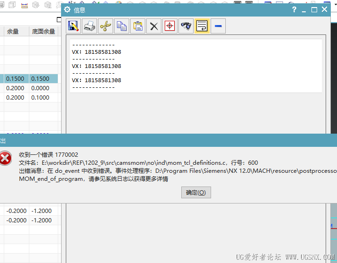337x263 pixels.
Task: Toggle the highlighted word wrap icon
Action: pos(202,26)
